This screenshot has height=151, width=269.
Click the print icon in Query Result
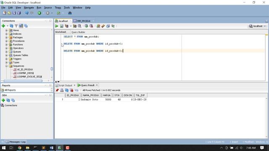(x=62, y=90)
